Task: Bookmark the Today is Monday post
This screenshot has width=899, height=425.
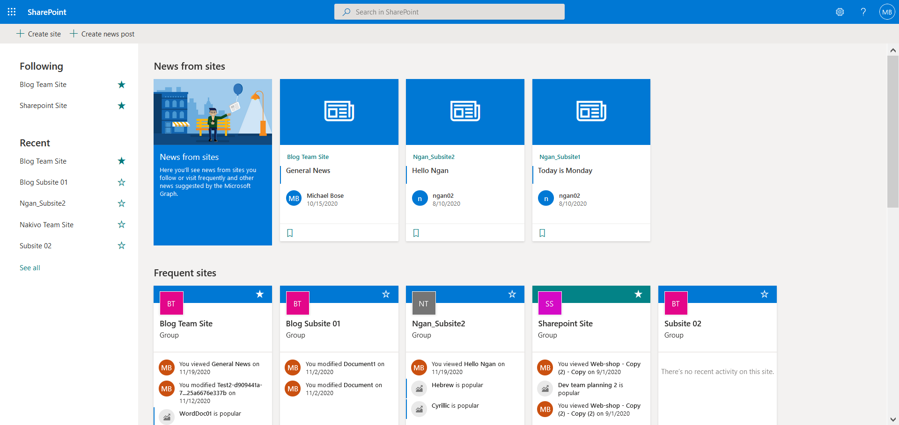Action: click(542, 233)
